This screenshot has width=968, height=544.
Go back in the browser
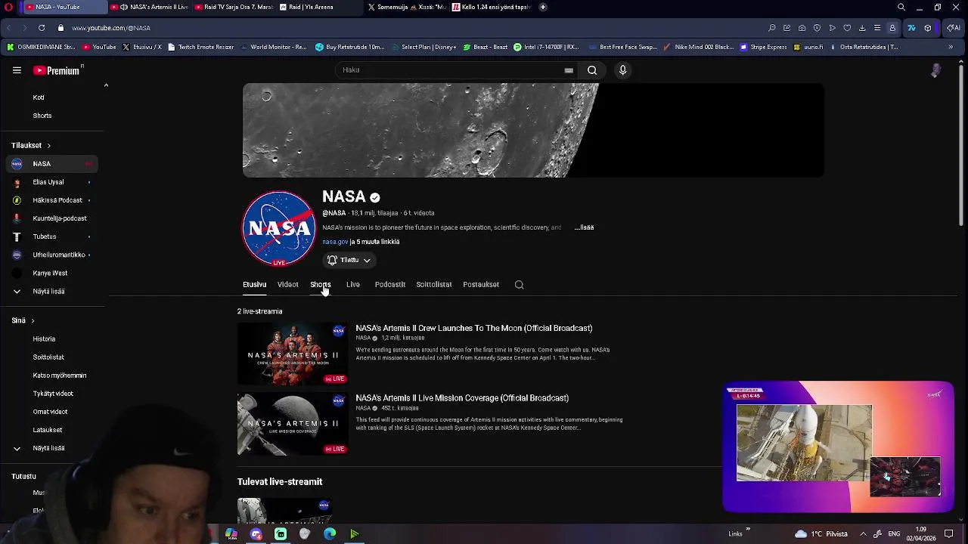pos(9,28)
